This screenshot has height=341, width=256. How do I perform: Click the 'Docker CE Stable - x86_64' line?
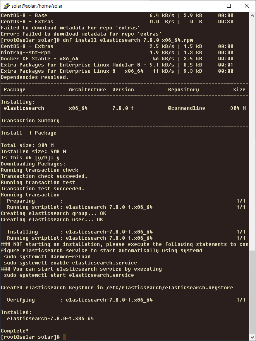point(117,59)
